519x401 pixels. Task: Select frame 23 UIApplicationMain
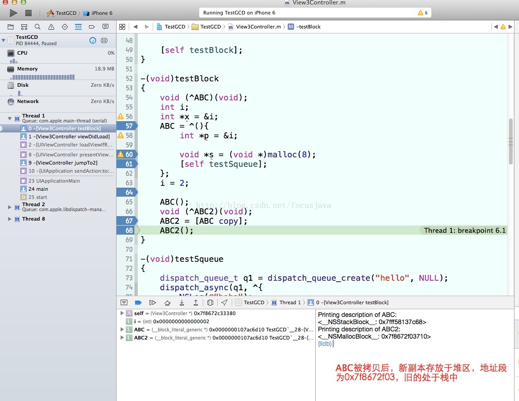click(50, 181)
